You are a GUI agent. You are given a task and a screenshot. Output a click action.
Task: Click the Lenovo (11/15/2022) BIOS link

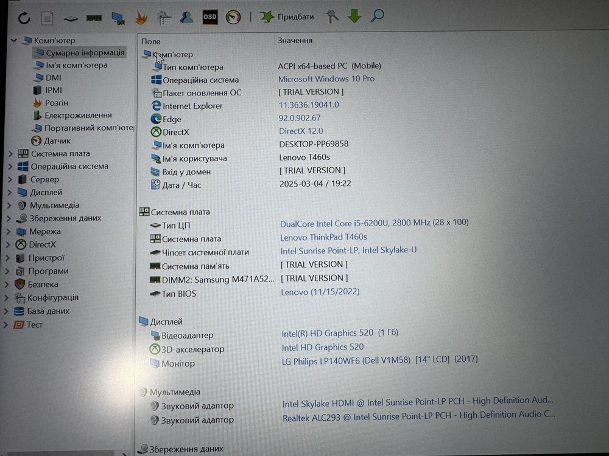(320, 292)
